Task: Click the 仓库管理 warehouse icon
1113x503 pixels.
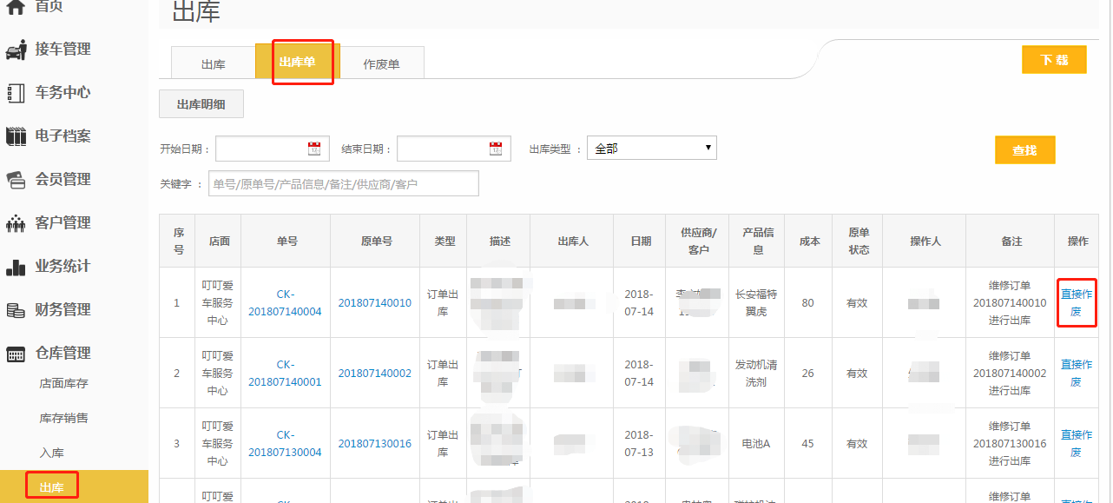Action: tap(16, 354)
